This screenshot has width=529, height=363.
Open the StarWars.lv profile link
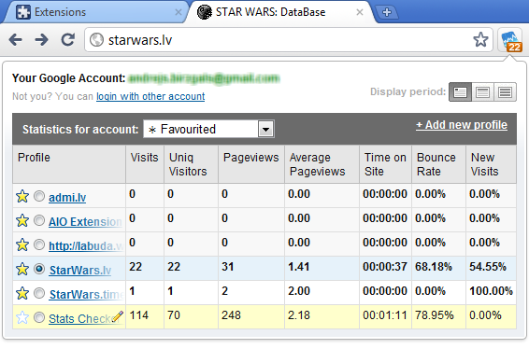click(80, 270)
